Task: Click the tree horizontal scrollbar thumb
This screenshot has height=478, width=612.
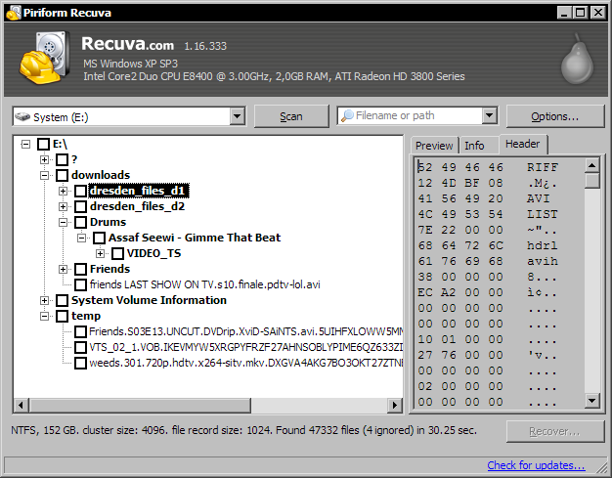Action: point(140,406)
